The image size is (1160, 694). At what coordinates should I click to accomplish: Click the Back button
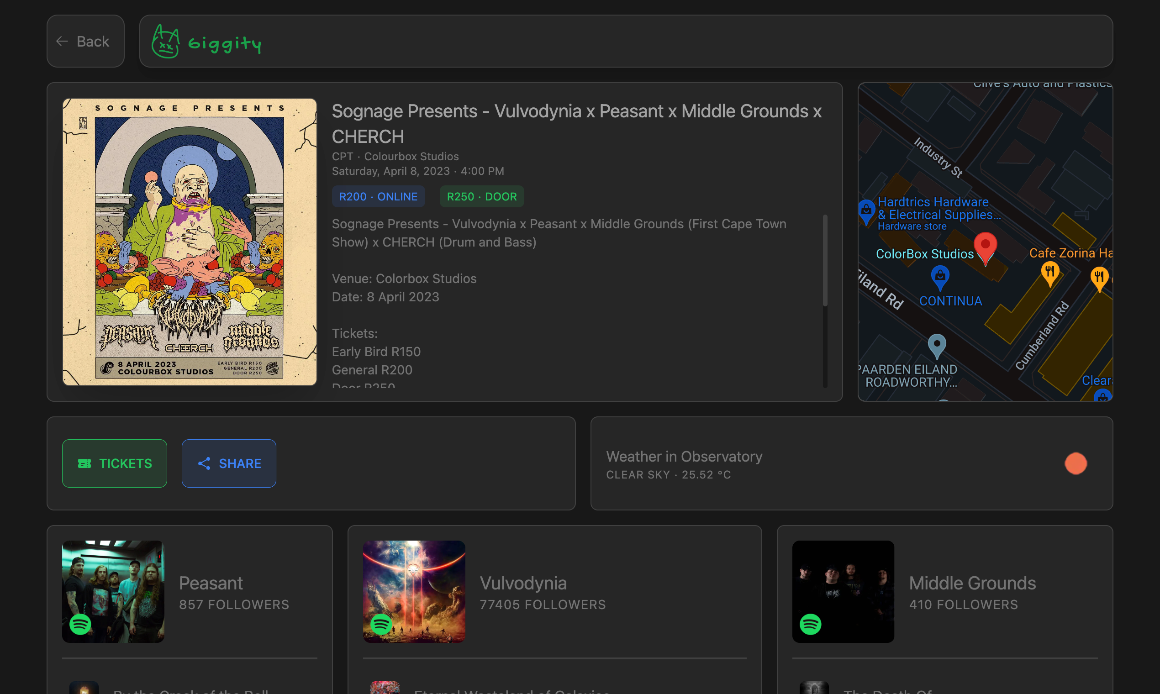click(85, 41)
